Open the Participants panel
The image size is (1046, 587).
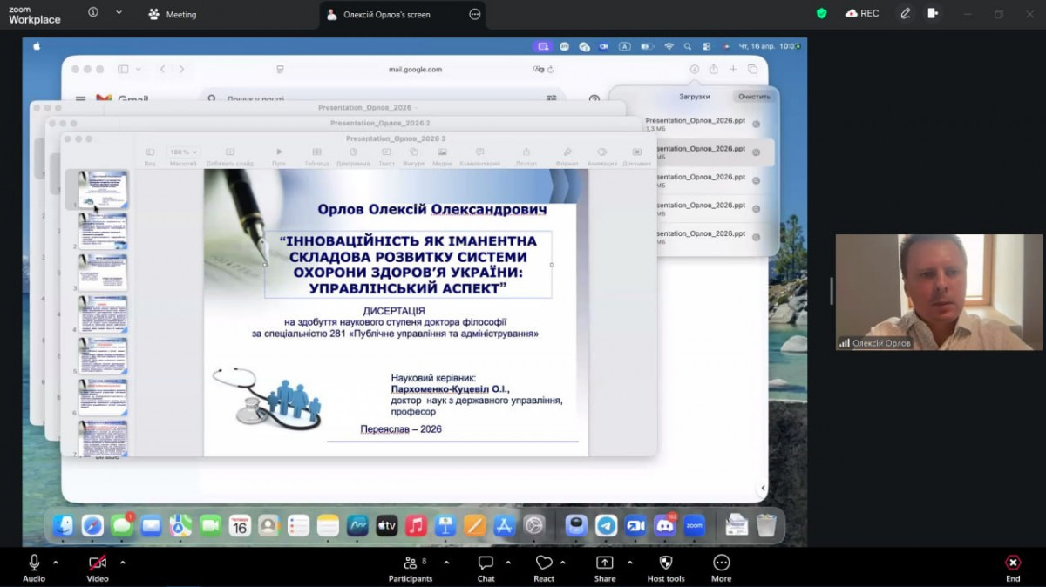[x=410, y=563]
